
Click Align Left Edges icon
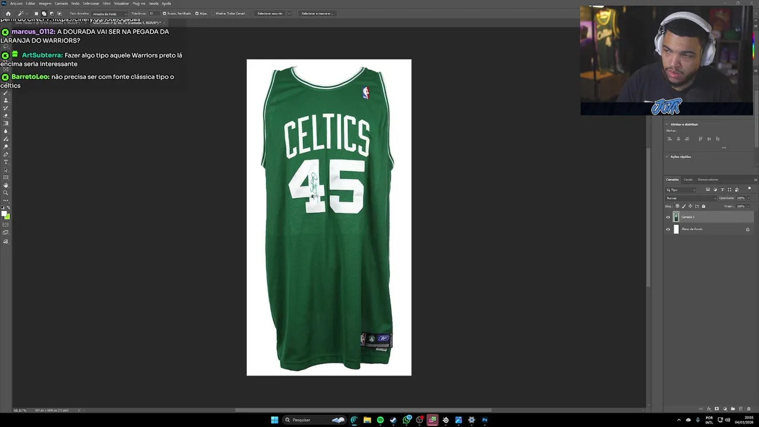[x=670, y=139]
